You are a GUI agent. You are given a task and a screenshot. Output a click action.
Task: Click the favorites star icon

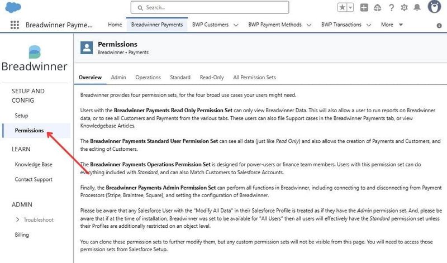pos(343,8)
